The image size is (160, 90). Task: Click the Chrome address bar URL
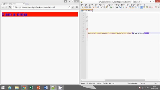pyautogui.click(x=35, y=7)
